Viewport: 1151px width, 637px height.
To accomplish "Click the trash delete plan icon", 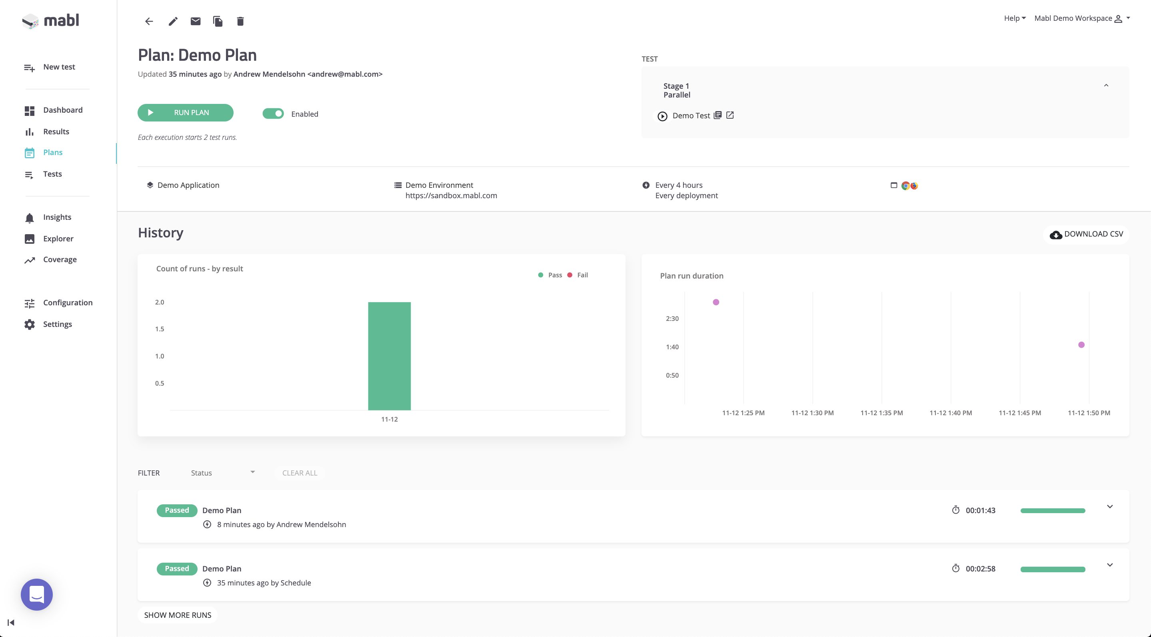I will click(240, 22).
